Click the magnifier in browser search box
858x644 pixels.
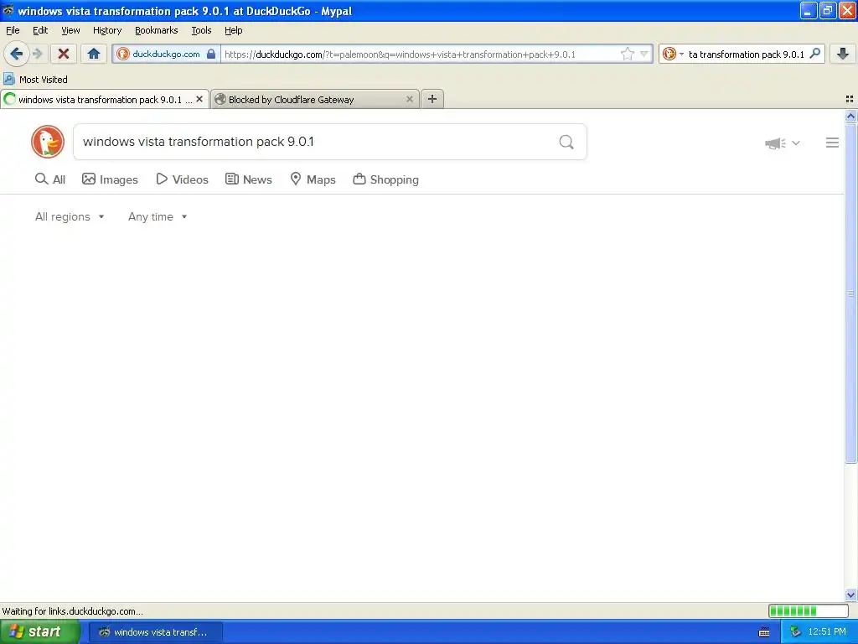coord(814,53)
